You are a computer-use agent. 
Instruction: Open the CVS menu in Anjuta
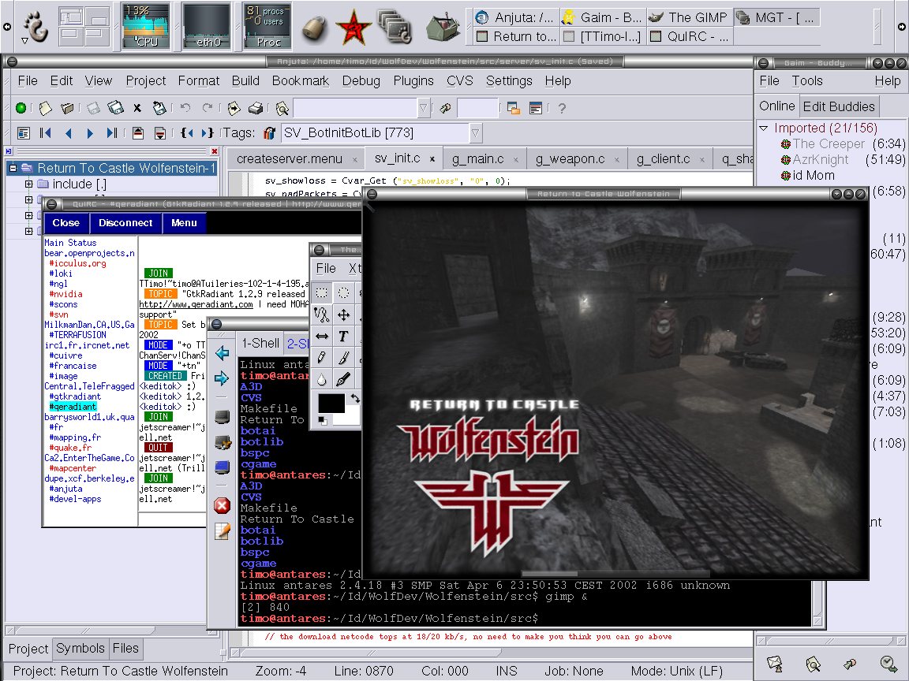coord(460,81)
